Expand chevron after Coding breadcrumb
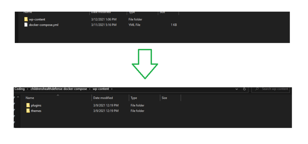The width and height of the screenshot is (308, 144). (x=28, y=89)
